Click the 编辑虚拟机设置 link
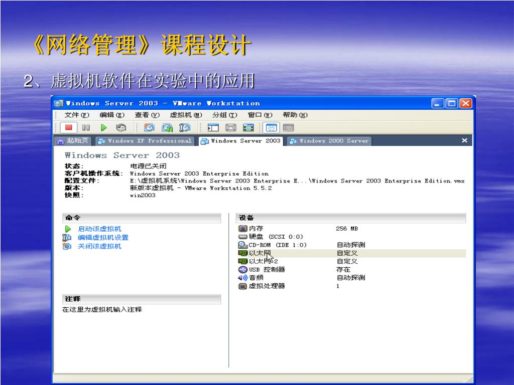 103,237
